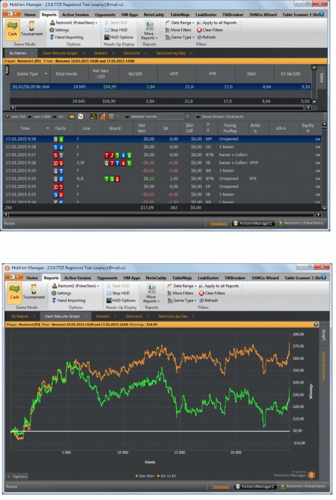Open More Filters in stakes table window

[x=178, y=30]
